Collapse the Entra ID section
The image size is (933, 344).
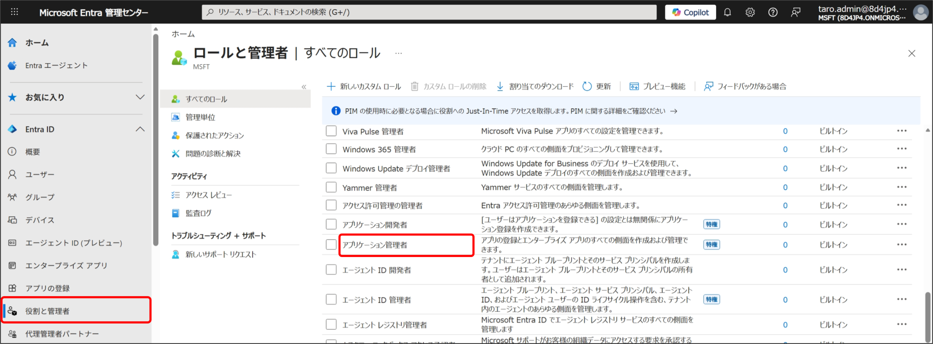click(140, 129)
